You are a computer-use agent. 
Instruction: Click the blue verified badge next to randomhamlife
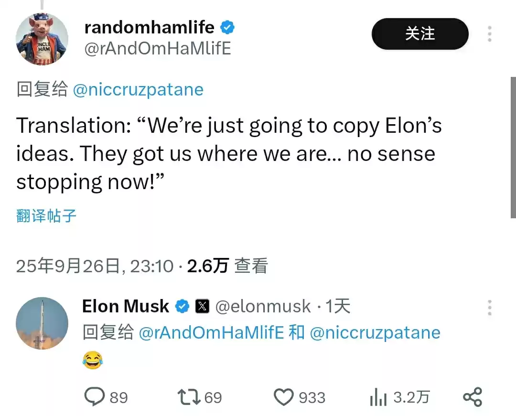coord(227,28)
